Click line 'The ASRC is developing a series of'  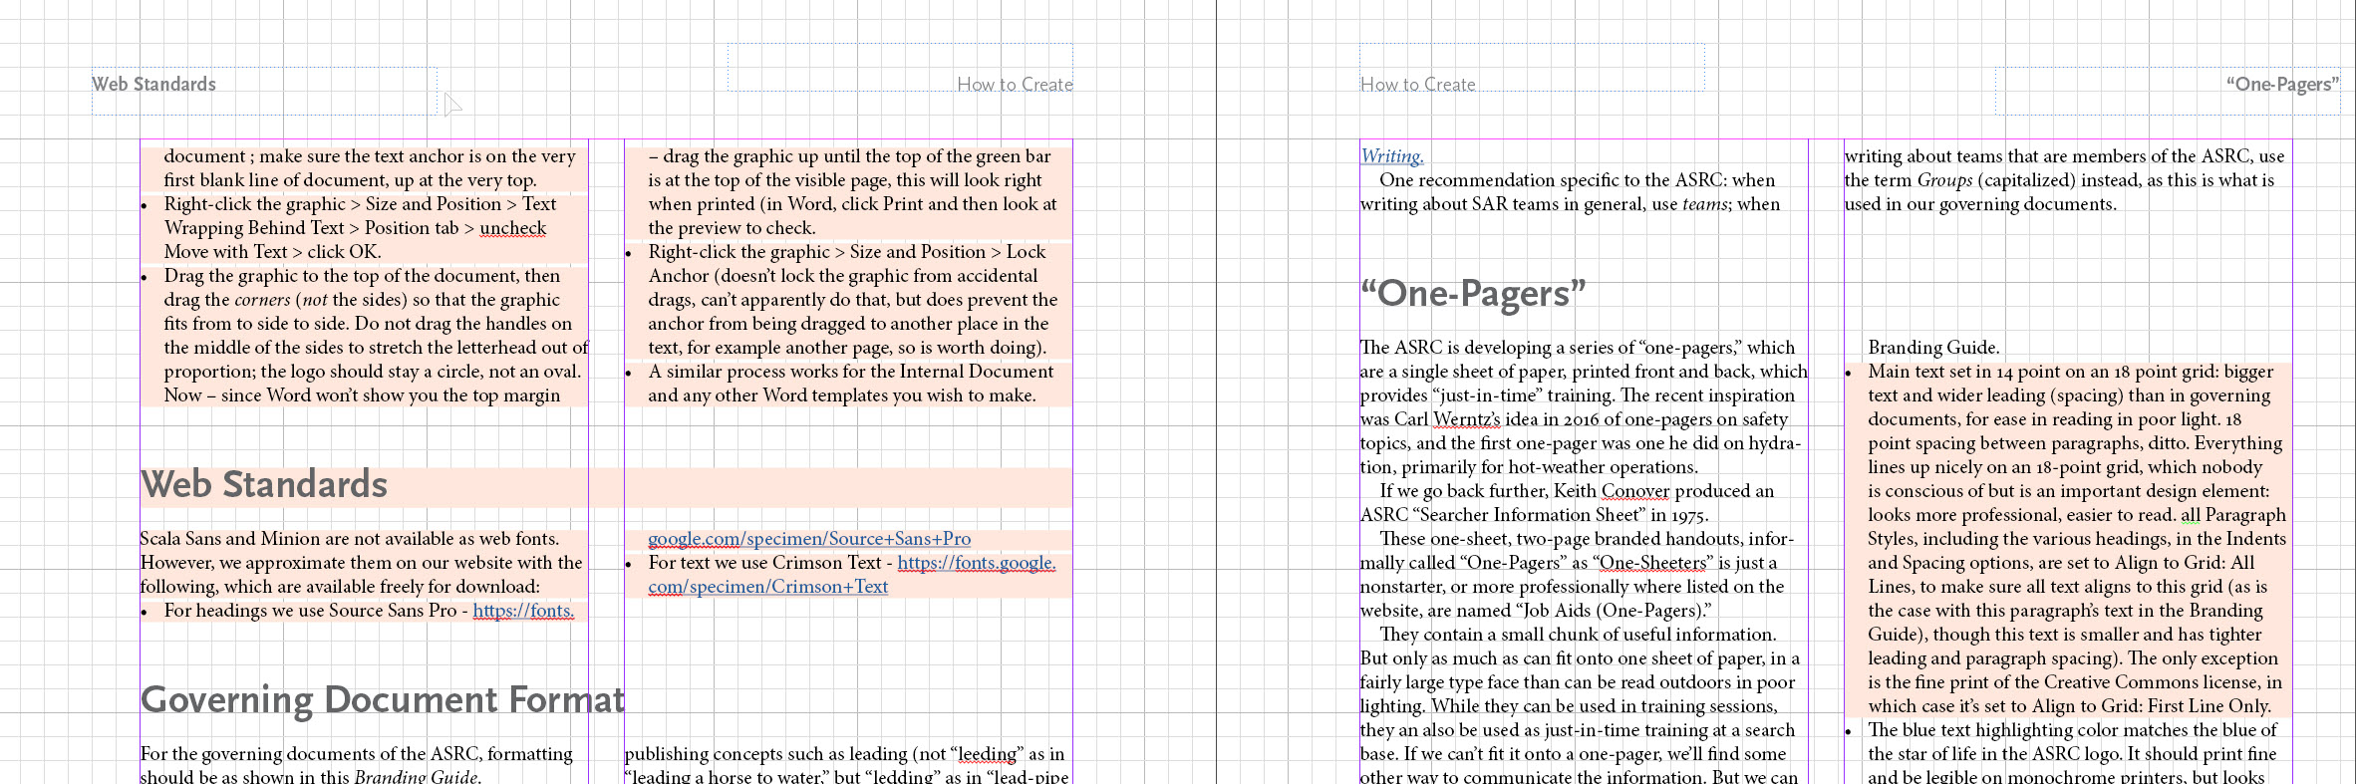pyautogui.click(x=1578, y=348)
